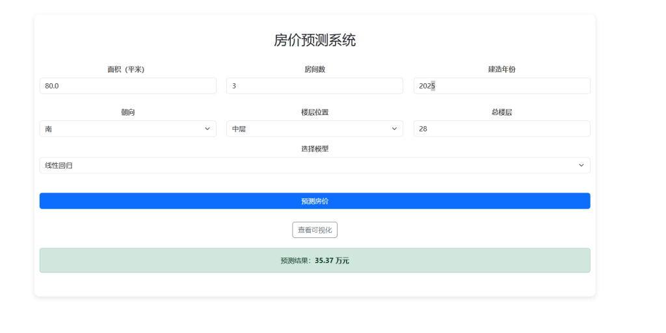Click the 房间数 label text
The height and width of the screenshot is (333, 666).
point(315,70)
